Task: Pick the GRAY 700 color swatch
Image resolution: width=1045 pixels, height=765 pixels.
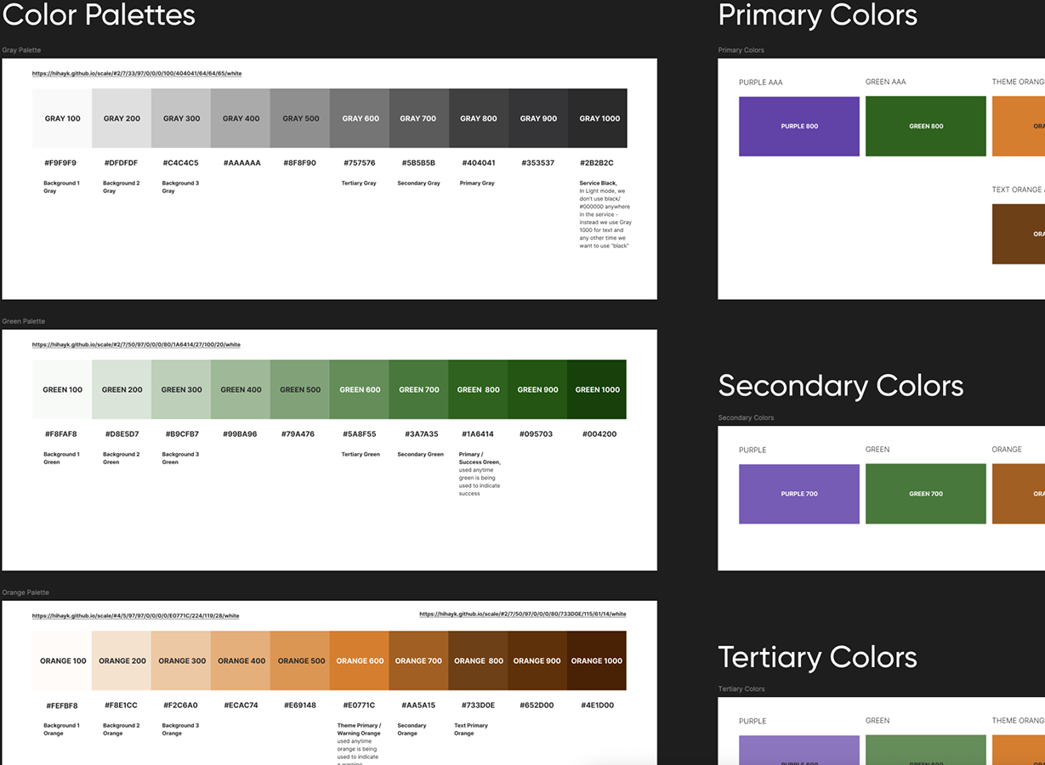Action: click(419, 118)
